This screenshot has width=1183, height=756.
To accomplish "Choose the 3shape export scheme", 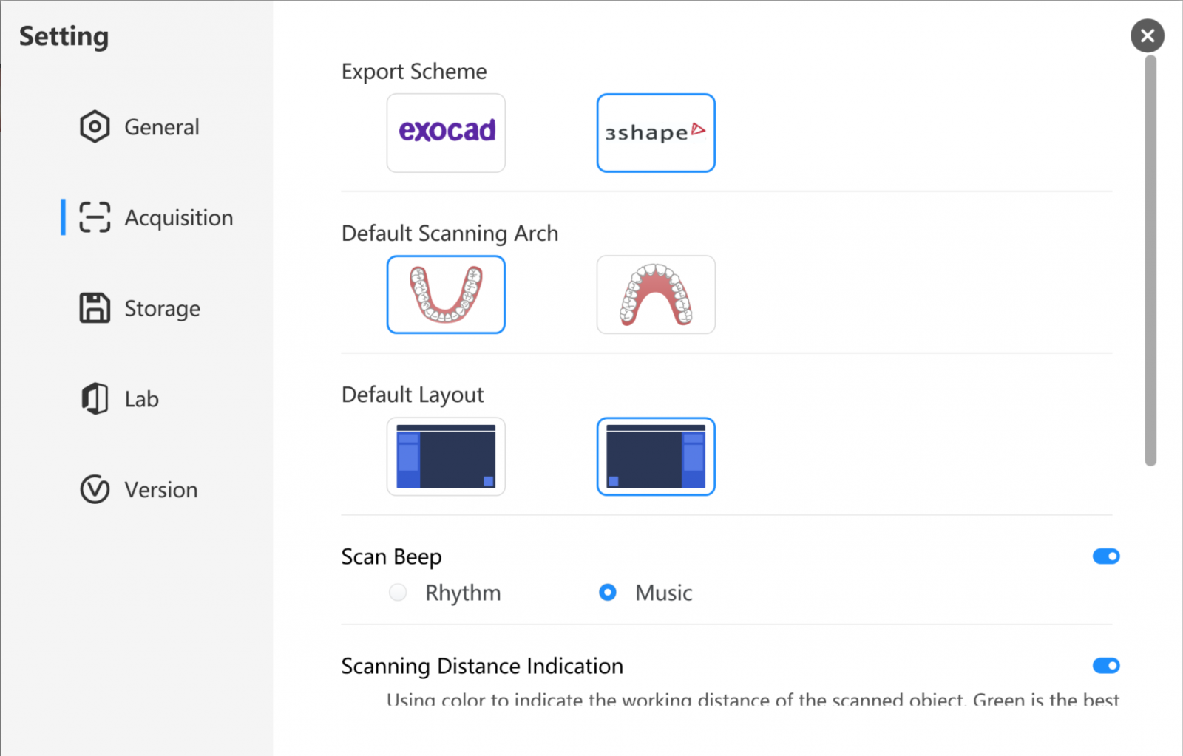I will point(656,133).
